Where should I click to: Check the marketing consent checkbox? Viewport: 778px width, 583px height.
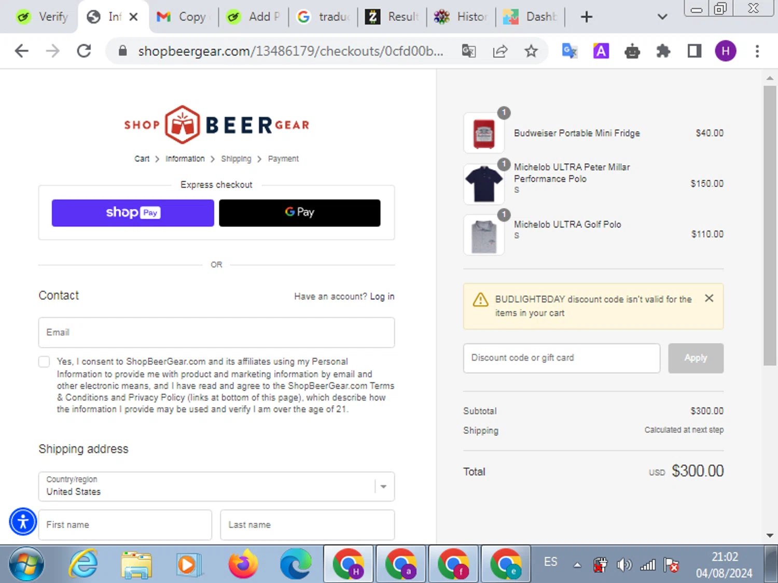tap(44, 362)
